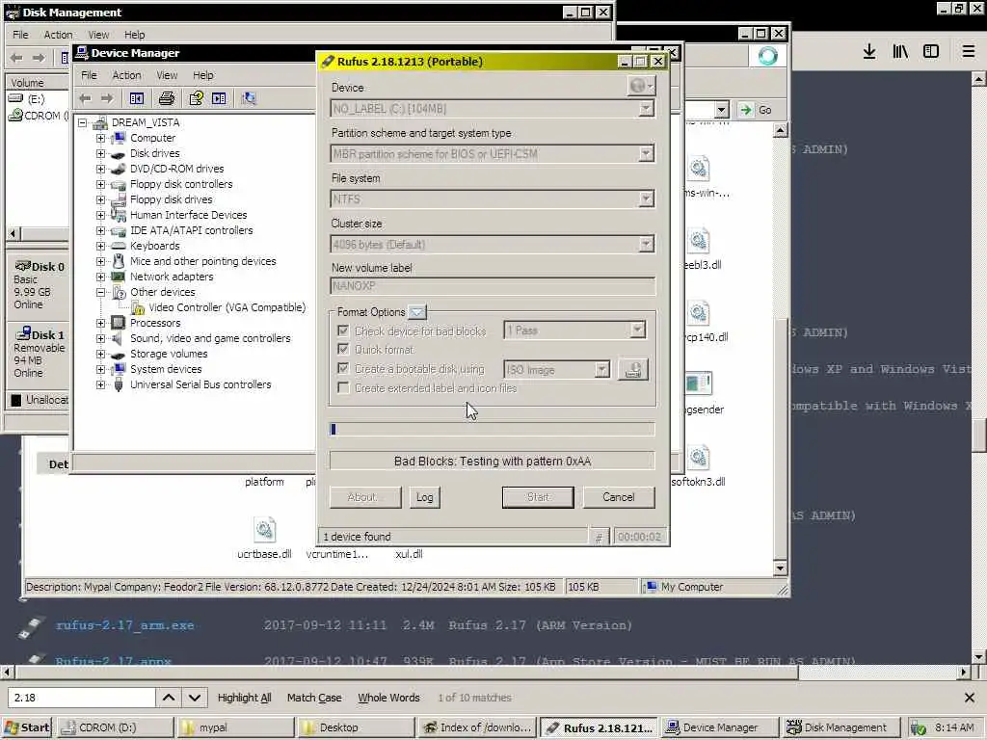Click browser sidebar toggle icon
The height and width of the screenshot is (740, 987).
tap(931, 52)
